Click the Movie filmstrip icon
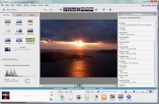Image resolution: width=159 pixels, height=104 pixels. click(x=121, y=97)
